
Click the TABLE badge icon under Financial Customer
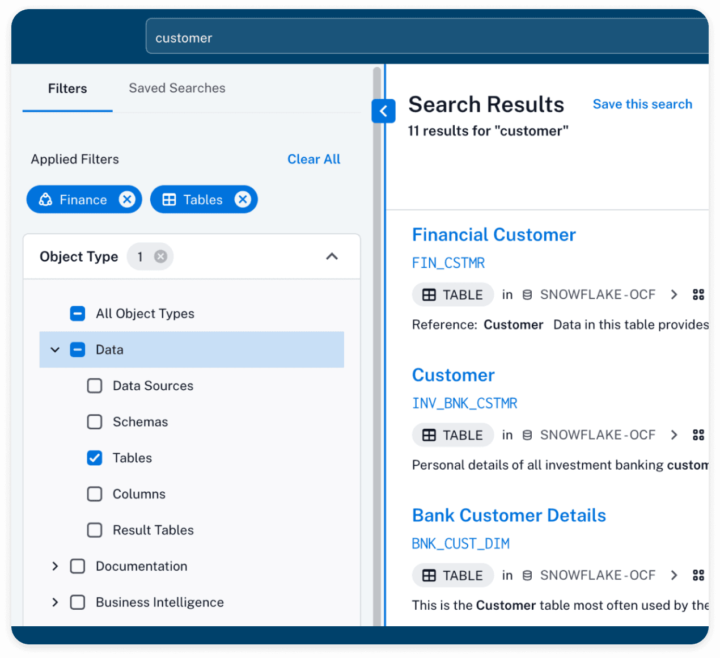click(429, 294)
